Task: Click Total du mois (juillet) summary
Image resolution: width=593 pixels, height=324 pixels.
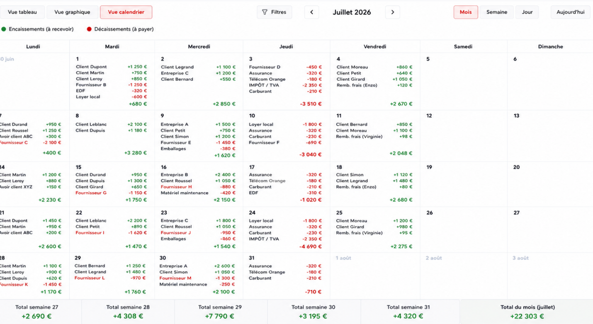Action: pyautogui.click(x=527, y=312)
